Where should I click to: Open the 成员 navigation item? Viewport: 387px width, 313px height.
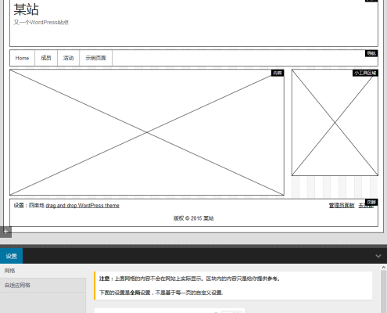(46, 58)
